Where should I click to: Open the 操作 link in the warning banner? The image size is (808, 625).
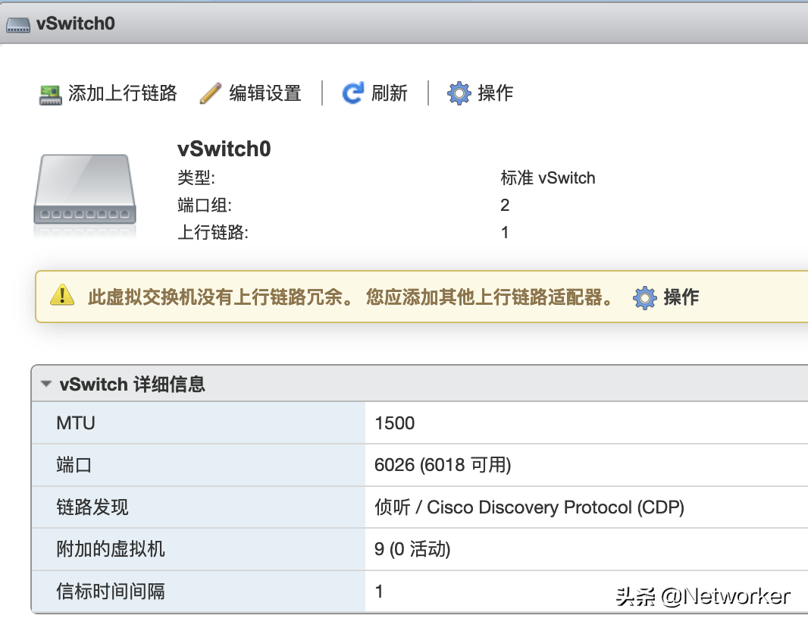[666, 297]
